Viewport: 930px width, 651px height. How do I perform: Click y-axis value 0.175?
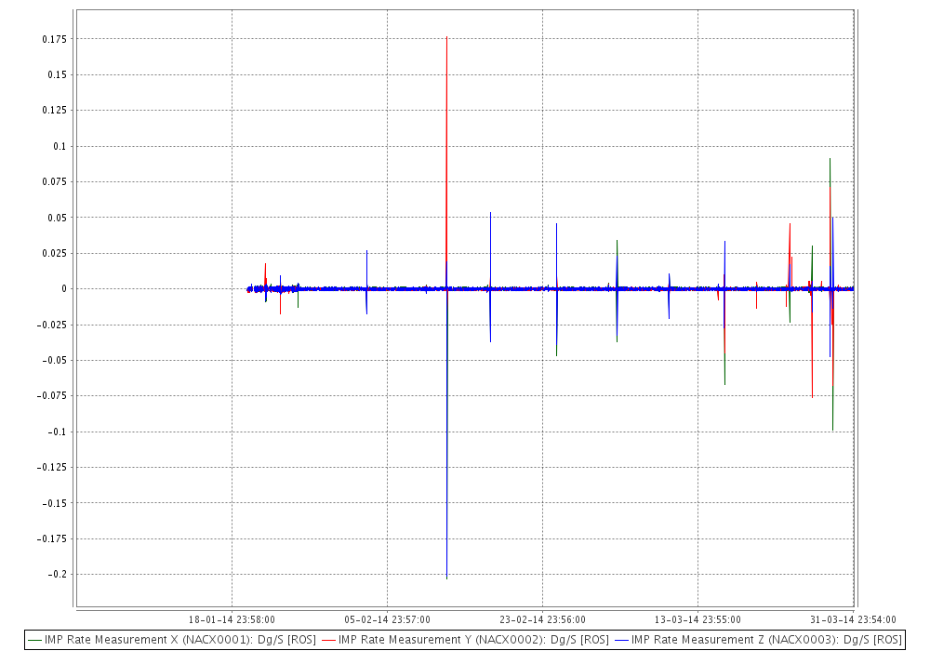coord(55,39)
